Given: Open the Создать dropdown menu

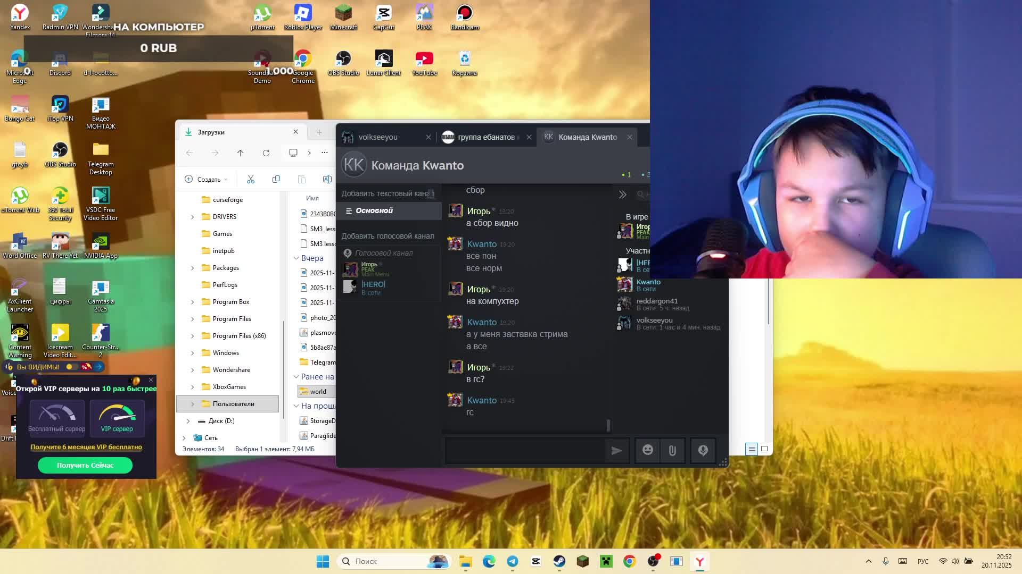Looking at the screenshot, I should point(207,180).
